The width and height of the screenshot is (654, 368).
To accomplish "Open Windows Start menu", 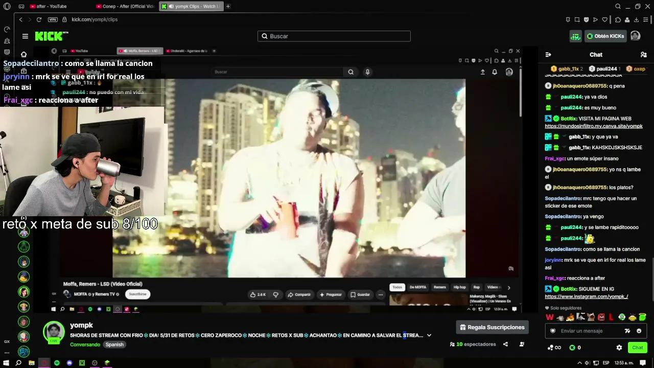I will click(6, 363).
